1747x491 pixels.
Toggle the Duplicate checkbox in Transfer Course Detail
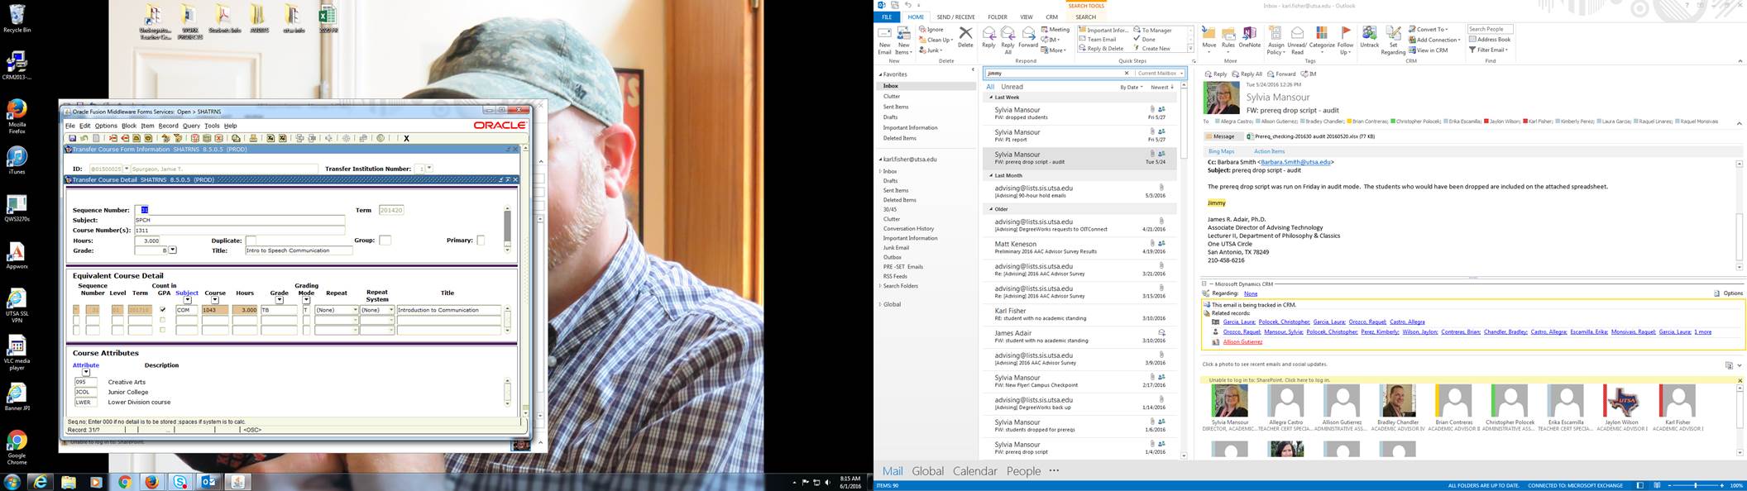(251, 241)
